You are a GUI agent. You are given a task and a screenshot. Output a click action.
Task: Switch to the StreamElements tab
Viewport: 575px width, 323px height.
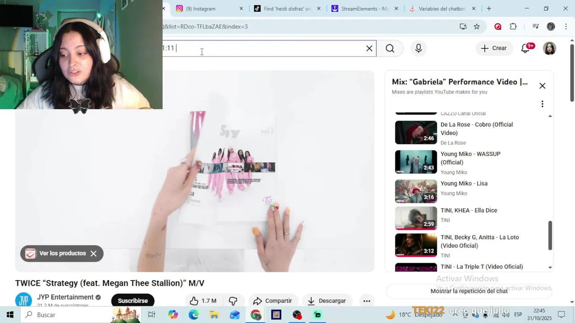[x=364, y=9]
